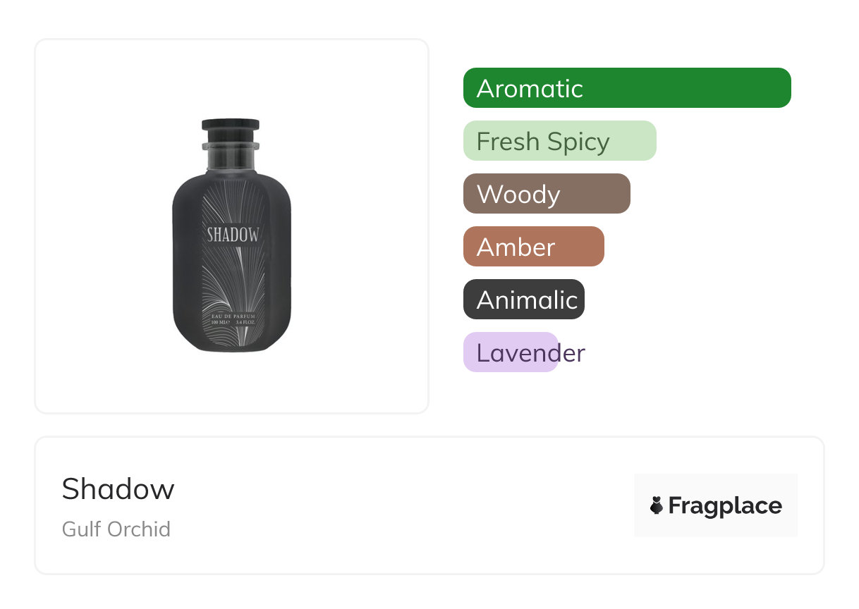Viewport: 859px width, 609px height.
Task: Click the brown Woody accord bar
Action: coord(546,194)
